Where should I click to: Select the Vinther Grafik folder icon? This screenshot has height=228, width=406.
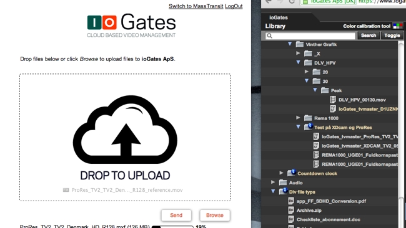[x=300, y=44]
